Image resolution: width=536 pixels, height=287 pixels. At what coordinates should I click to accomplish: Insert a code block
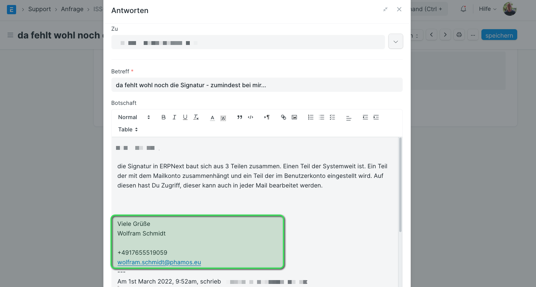[x=251, y=117]
